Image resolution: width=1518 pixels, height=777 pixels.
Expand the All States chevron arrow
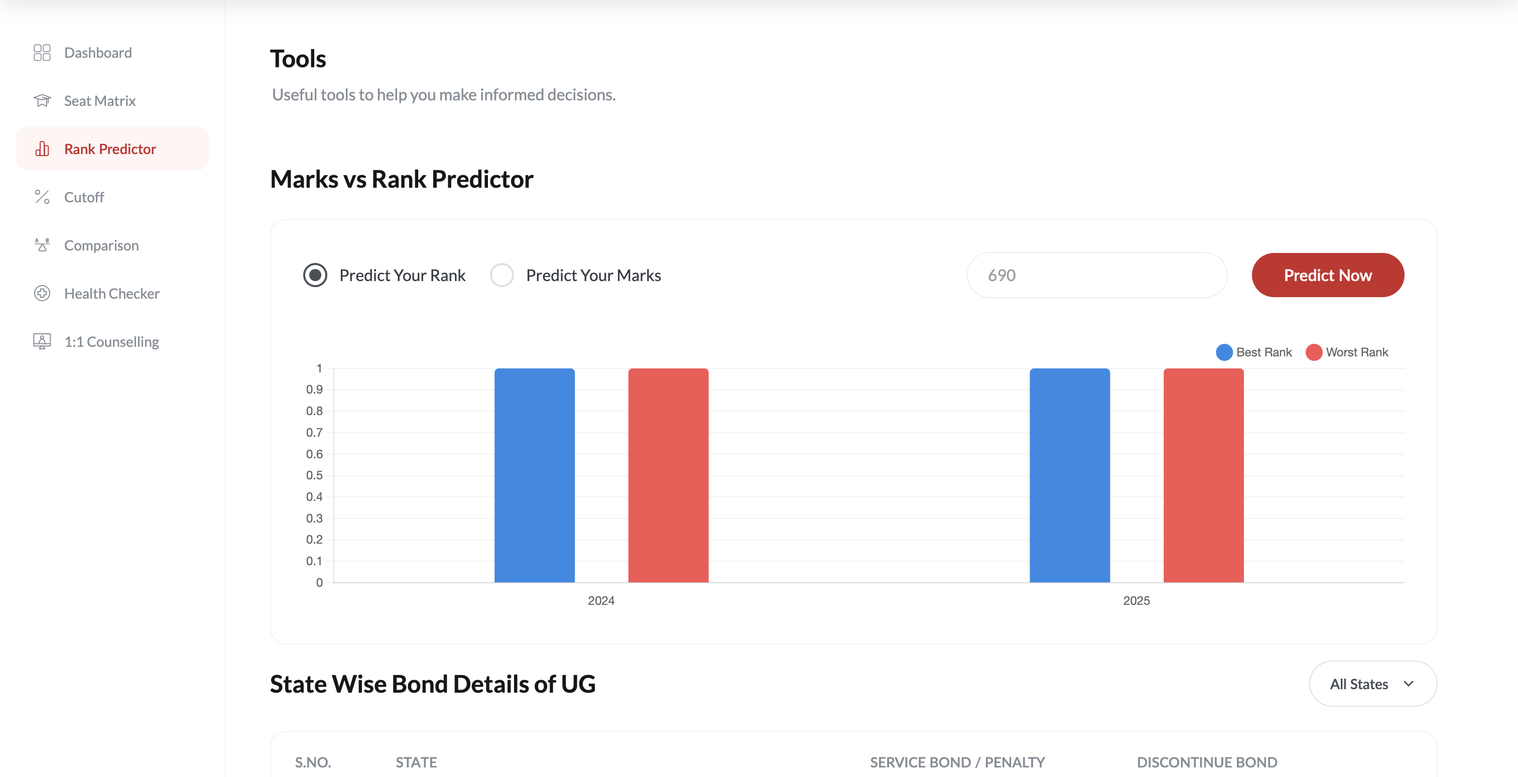[1409, 684]
